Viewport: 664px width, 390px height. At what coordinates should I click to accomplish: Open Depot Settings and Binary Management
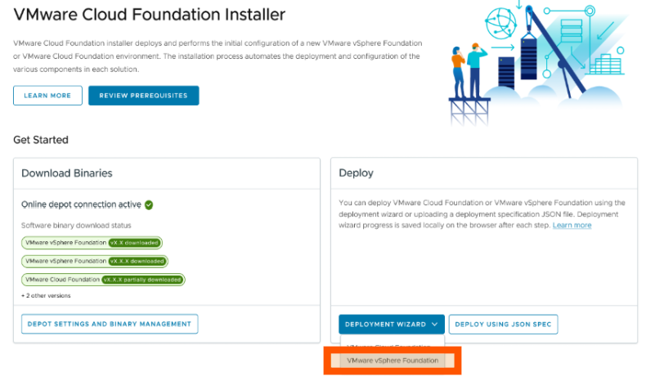click(x=110, y=324)
